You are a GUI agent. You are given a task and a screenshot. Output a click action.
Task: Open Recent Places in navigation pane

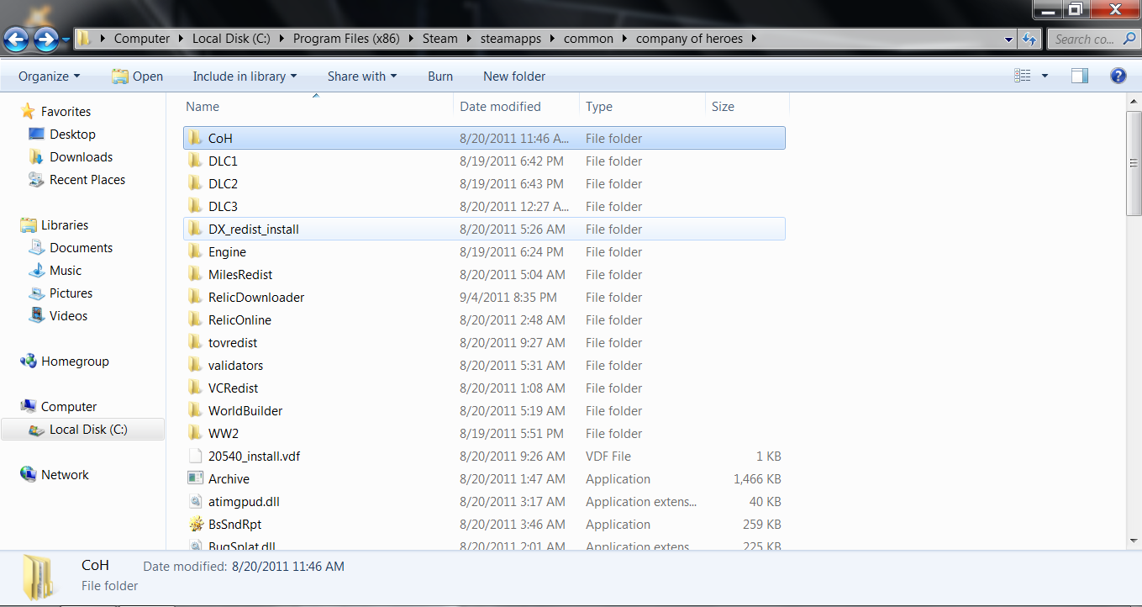(x=87, y=179)
